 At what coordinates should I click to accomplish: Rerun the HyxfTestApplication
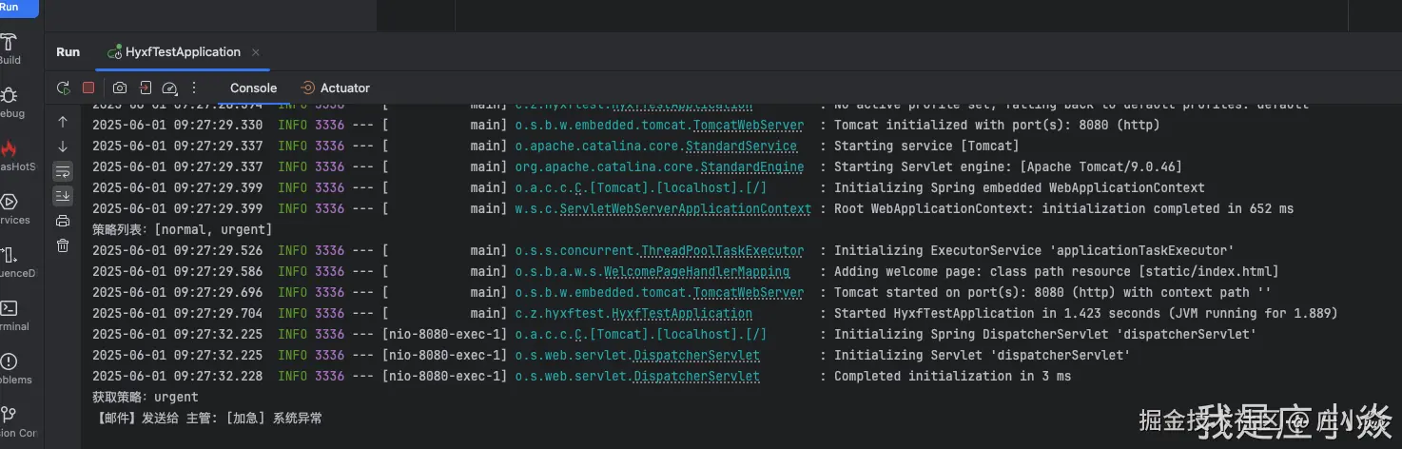coord(63,88)
